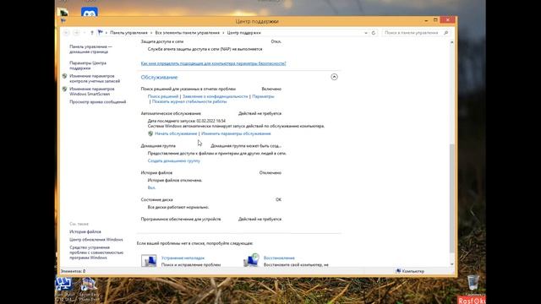
Task: Select Центр поддержки breadcrumb
Action: point(244,33)
